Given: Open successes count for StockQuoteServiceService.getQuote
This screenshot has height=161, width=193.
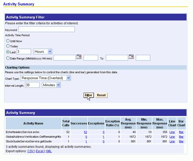Looking at the screenshot, I should (86, 141).
